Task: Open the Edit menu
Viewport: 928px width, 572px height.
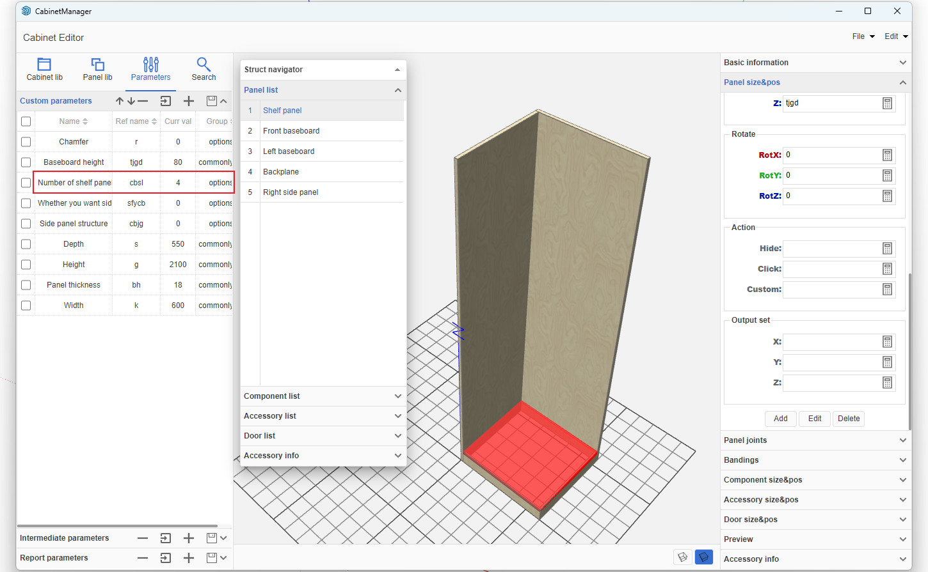Action: [x=895, y=36]
